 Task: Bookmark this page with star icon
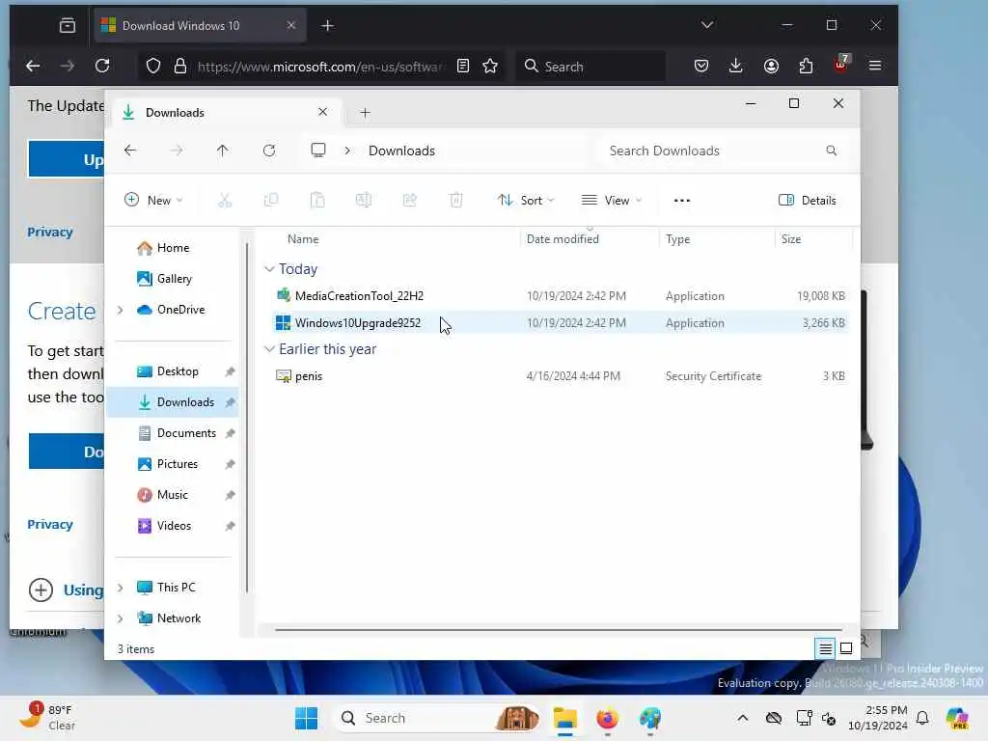[490, 66]
